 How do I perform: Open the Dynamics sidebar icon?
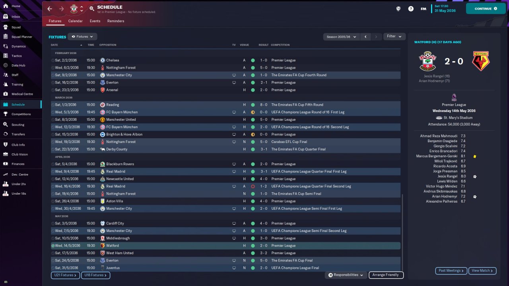pos(6,46)
